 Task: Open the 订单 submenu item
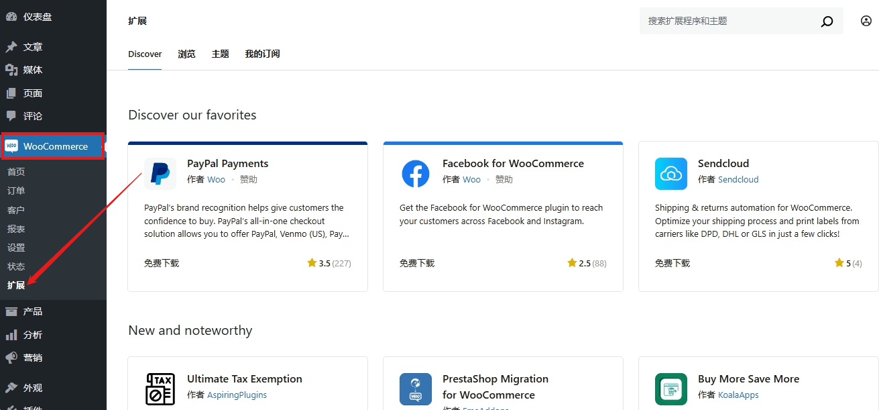click(16, 191)
